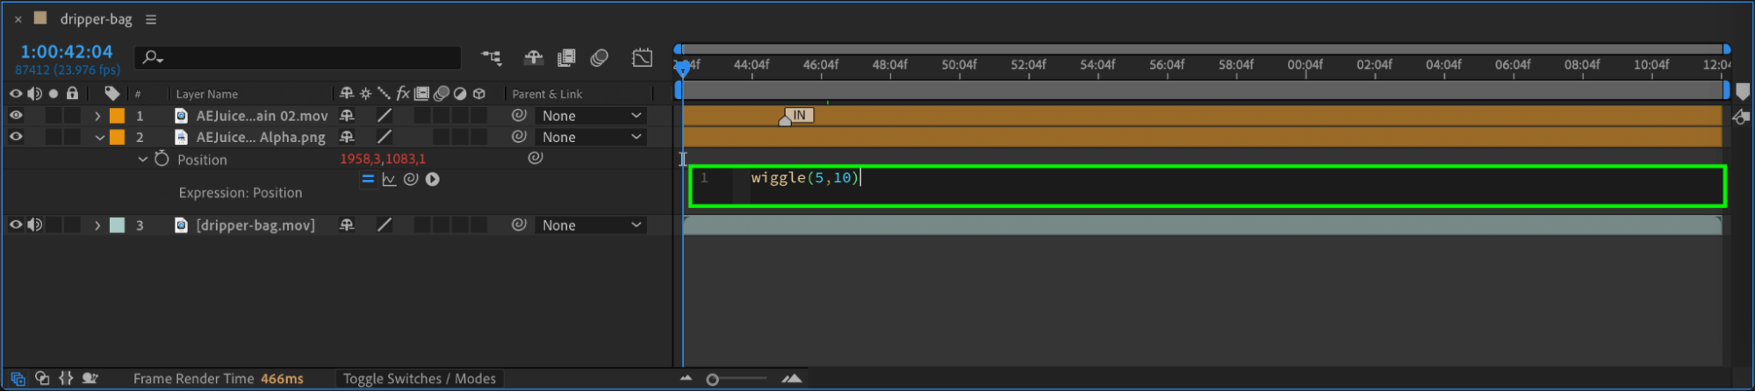
Task: Open the Graph Editor
Action: [643, 58]
